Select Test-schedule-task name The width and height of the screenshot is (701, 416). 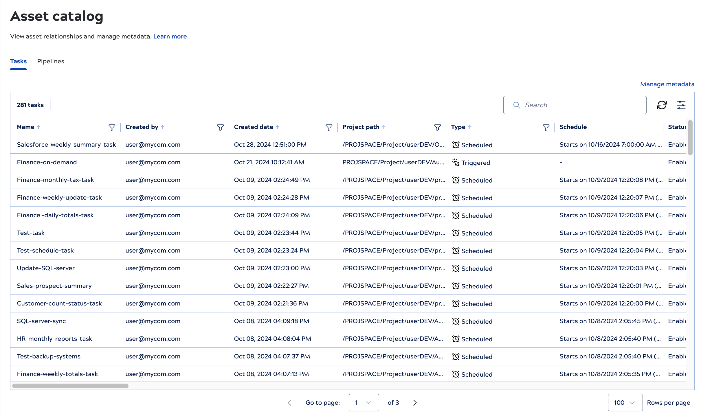coord(45,251)
